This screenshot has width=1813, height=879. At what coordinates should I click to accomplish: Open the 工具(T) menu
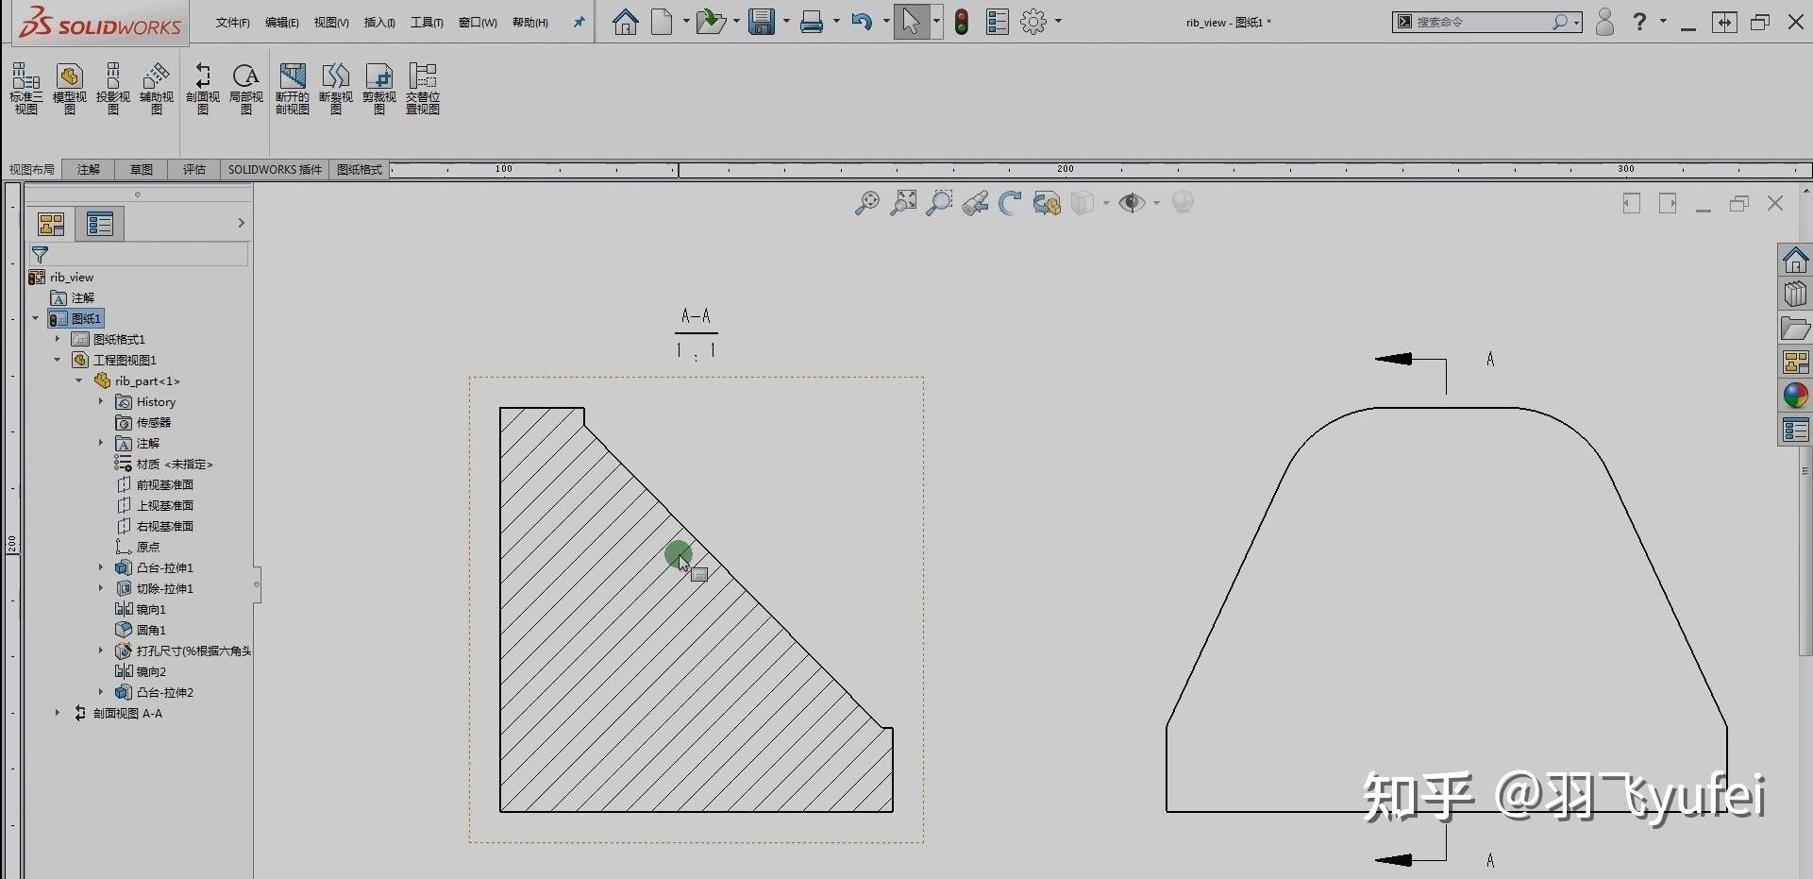coord(427,23)
